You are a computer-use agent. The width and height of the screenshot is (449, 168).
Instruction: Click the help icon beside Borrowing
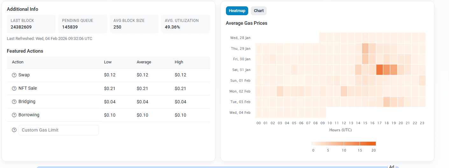click(14, 115)
